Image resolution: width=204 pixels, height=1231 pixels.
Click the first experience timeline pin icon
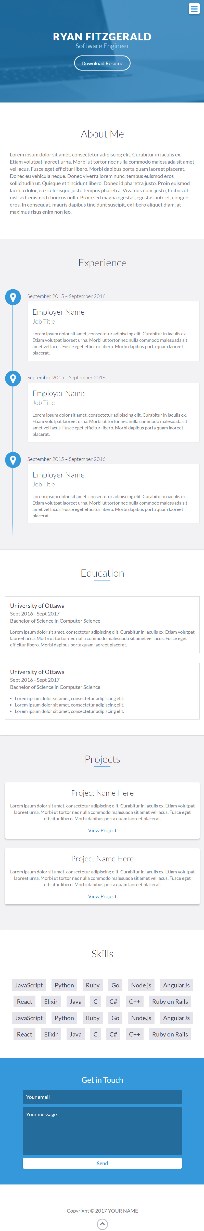pyautogui.click(x=13, y=297)
